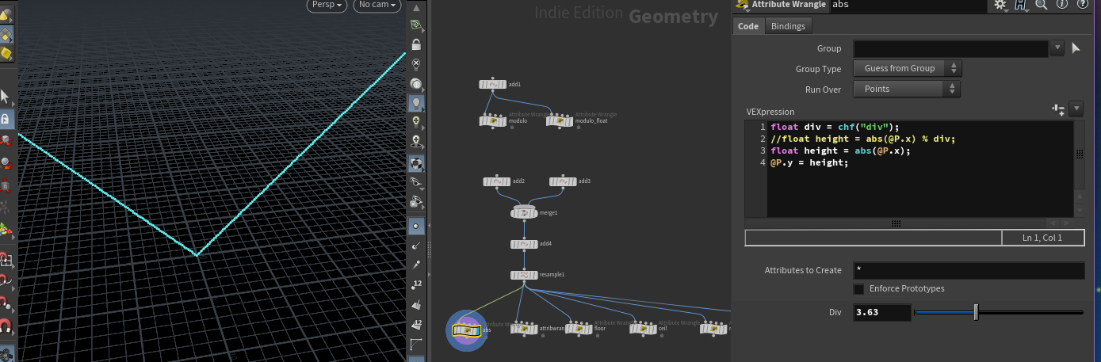Open the No cam camera dropdown

[376, 5]
